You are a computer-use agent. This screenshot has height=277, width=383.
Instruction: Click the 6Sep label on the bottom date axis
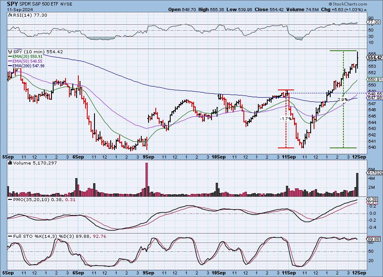click(78, 273)
